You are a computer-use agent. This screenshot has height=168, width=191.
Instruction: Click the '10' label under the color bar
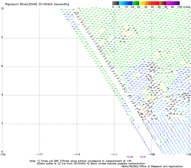coord(126,7)
